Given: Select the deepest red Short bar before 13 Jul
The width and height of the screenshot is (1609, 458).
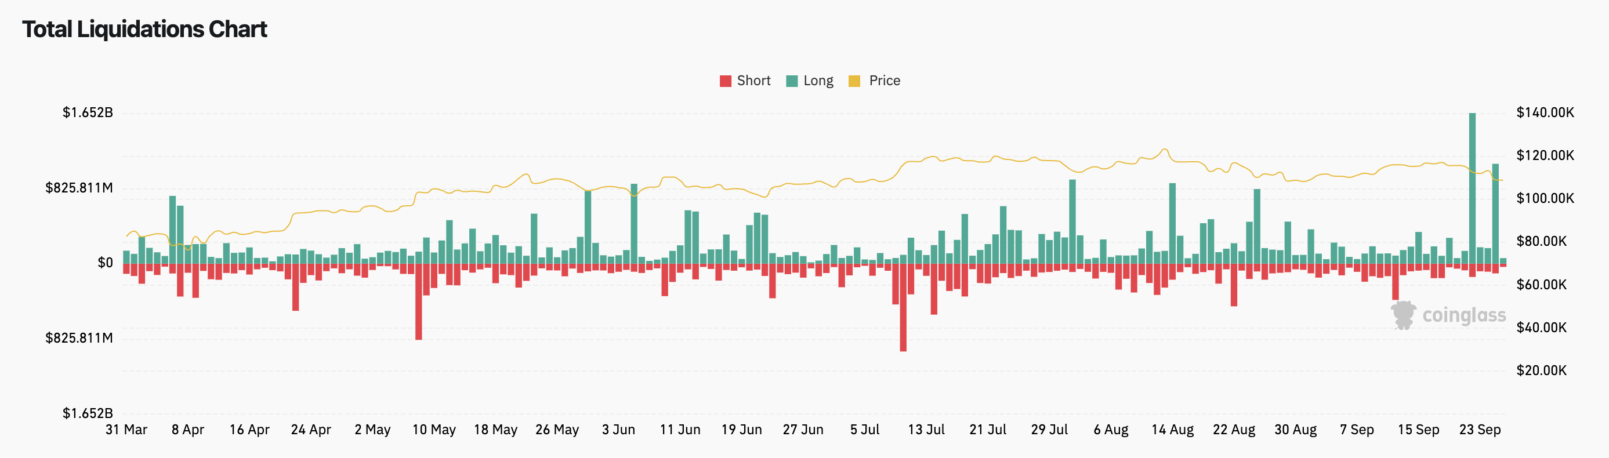Looking at the screenshot, I should pos(903,308).
